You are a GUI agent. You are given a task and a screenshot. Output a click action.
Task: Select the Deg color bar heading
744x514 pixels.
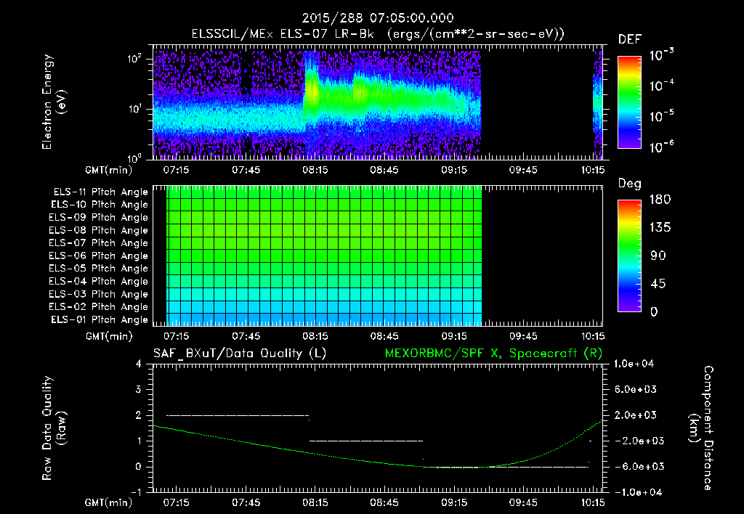pyautogui.click(x=630, y=184)
